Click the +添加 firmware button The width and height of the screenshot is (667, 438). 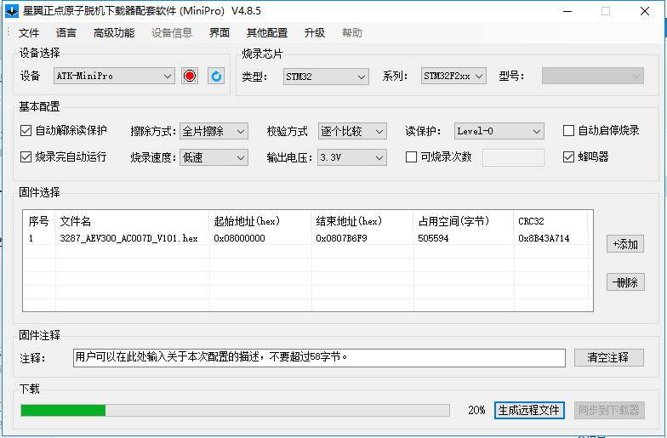click(625, 244)
